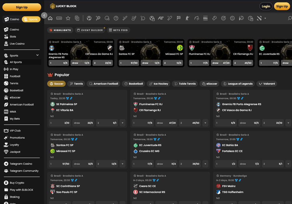Select the horse racing icon
292x204 pixels.
point(197,18)
